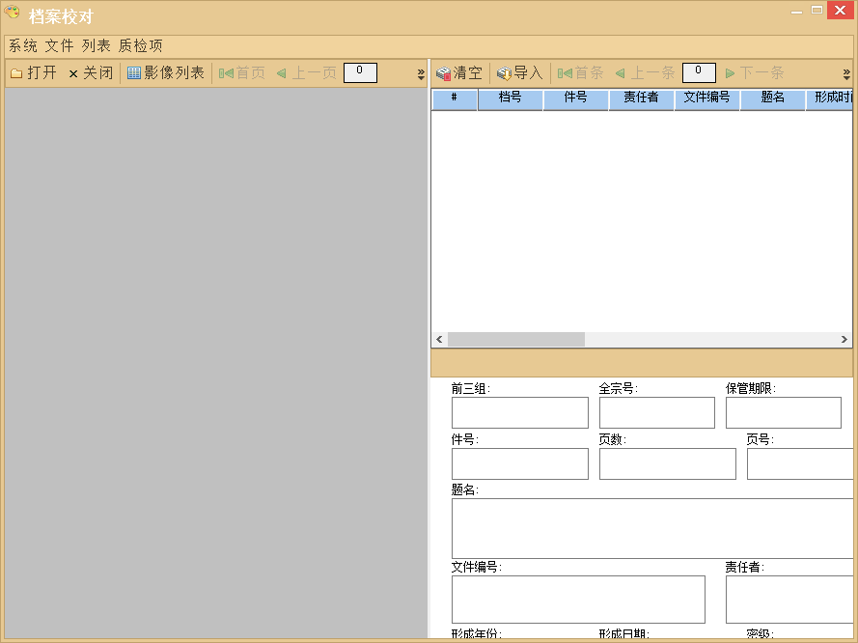Focus the 页数 input field
858x643 pixels.
[668, 464]
